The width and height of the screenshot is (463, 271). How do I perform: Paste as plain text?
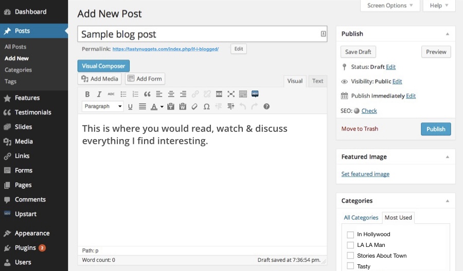point(171,107)
